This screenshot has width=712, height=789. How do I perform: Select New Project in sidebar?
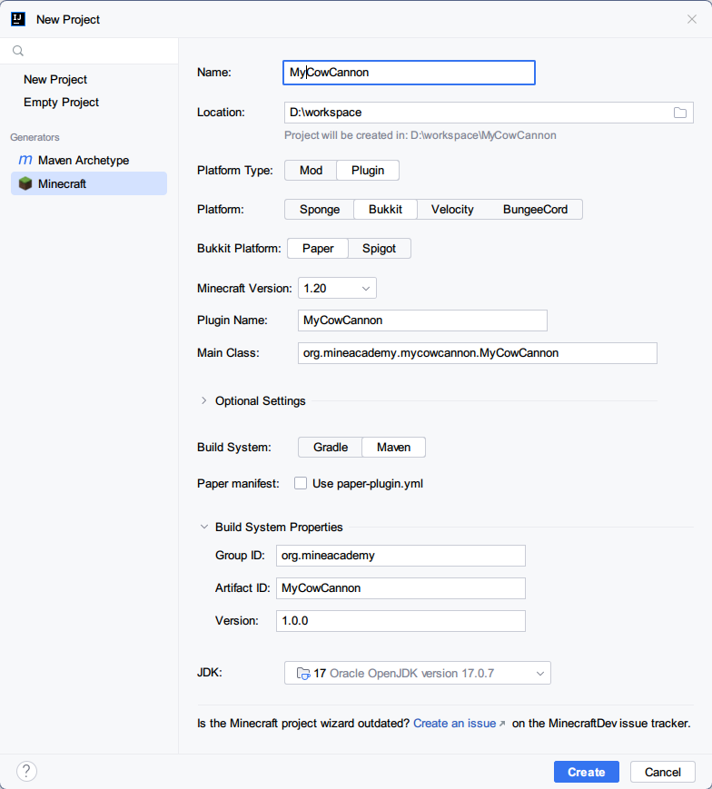click(55, 80)
